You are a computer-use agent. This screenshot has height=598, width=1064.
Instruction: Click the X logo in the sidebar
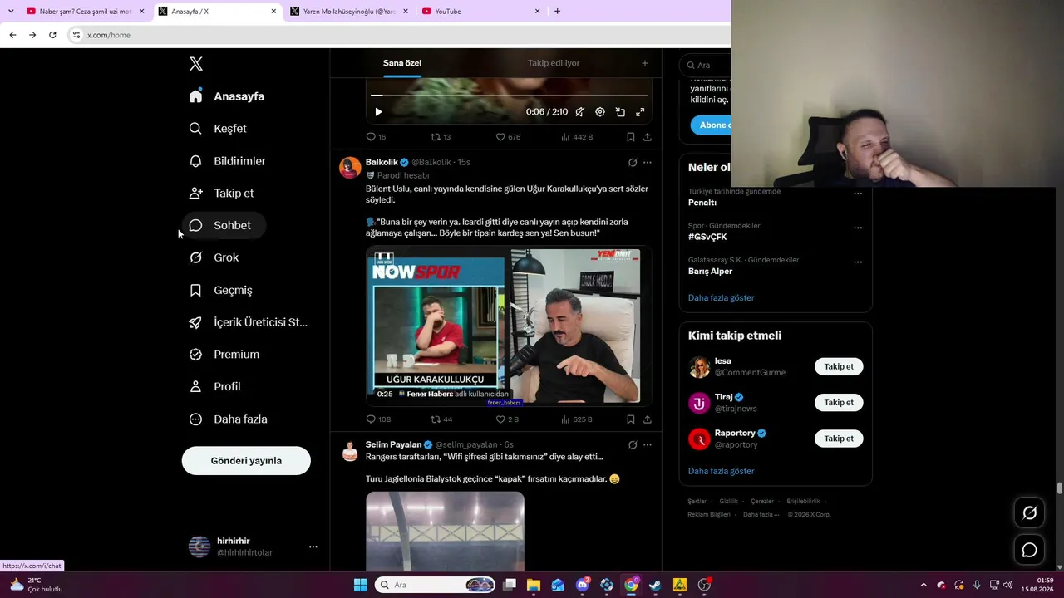[195, 64]
